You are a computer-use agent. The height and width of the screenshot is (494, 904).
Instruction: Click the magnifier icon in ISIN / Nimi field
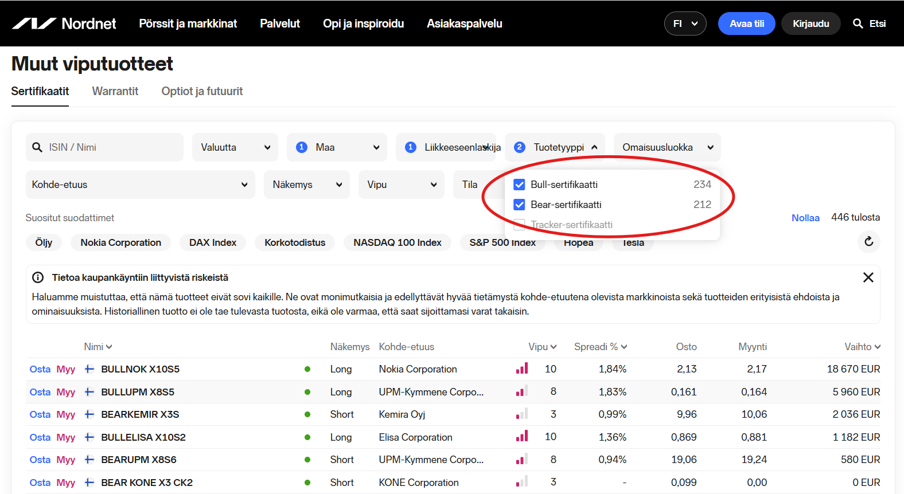pyautogui.click(x=37, y=147)
